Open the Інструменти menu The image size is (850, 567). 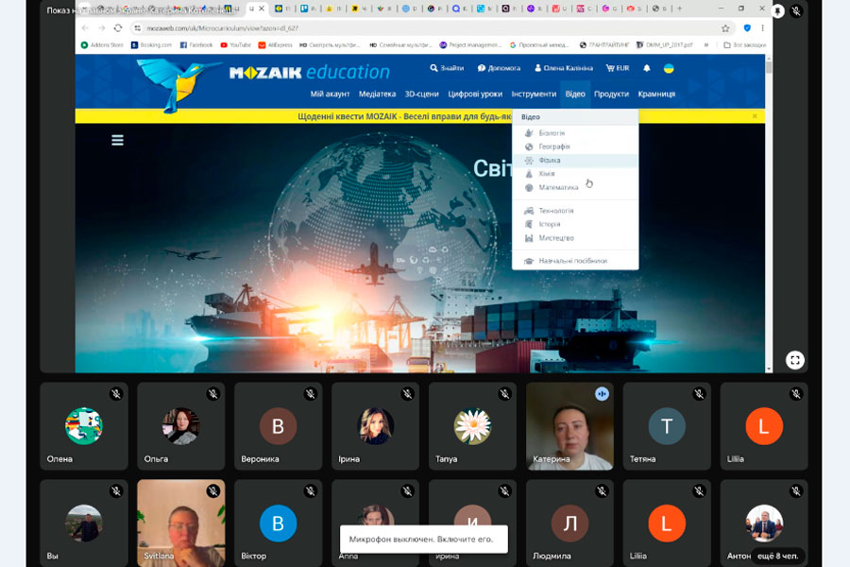[534, 94]
